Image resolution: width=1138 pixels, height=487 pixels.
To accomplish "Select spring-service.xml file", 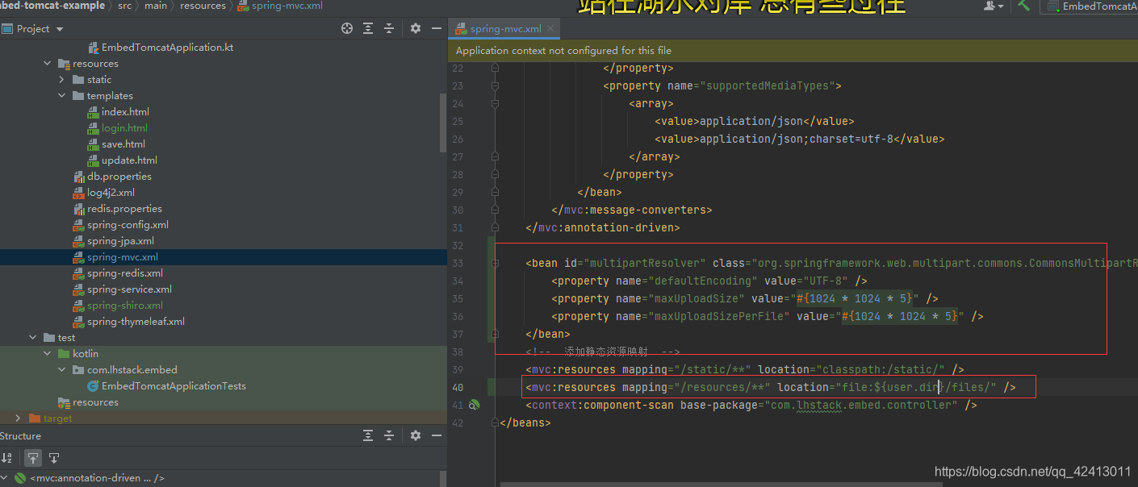I will click(x=129, y=289).
